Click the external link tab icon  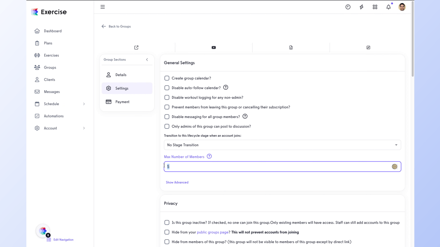[x=136, y=48]
